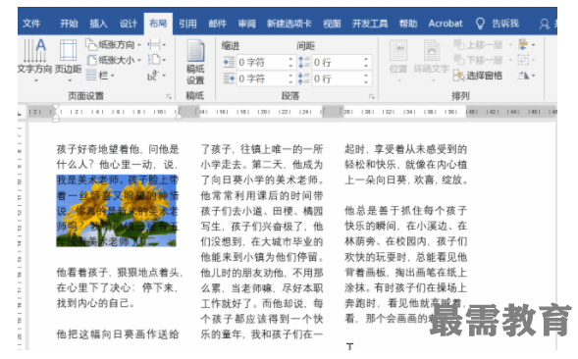Open the 环绕文字 wrap text menu
This screenshot has width=578, height=359.
431,61
